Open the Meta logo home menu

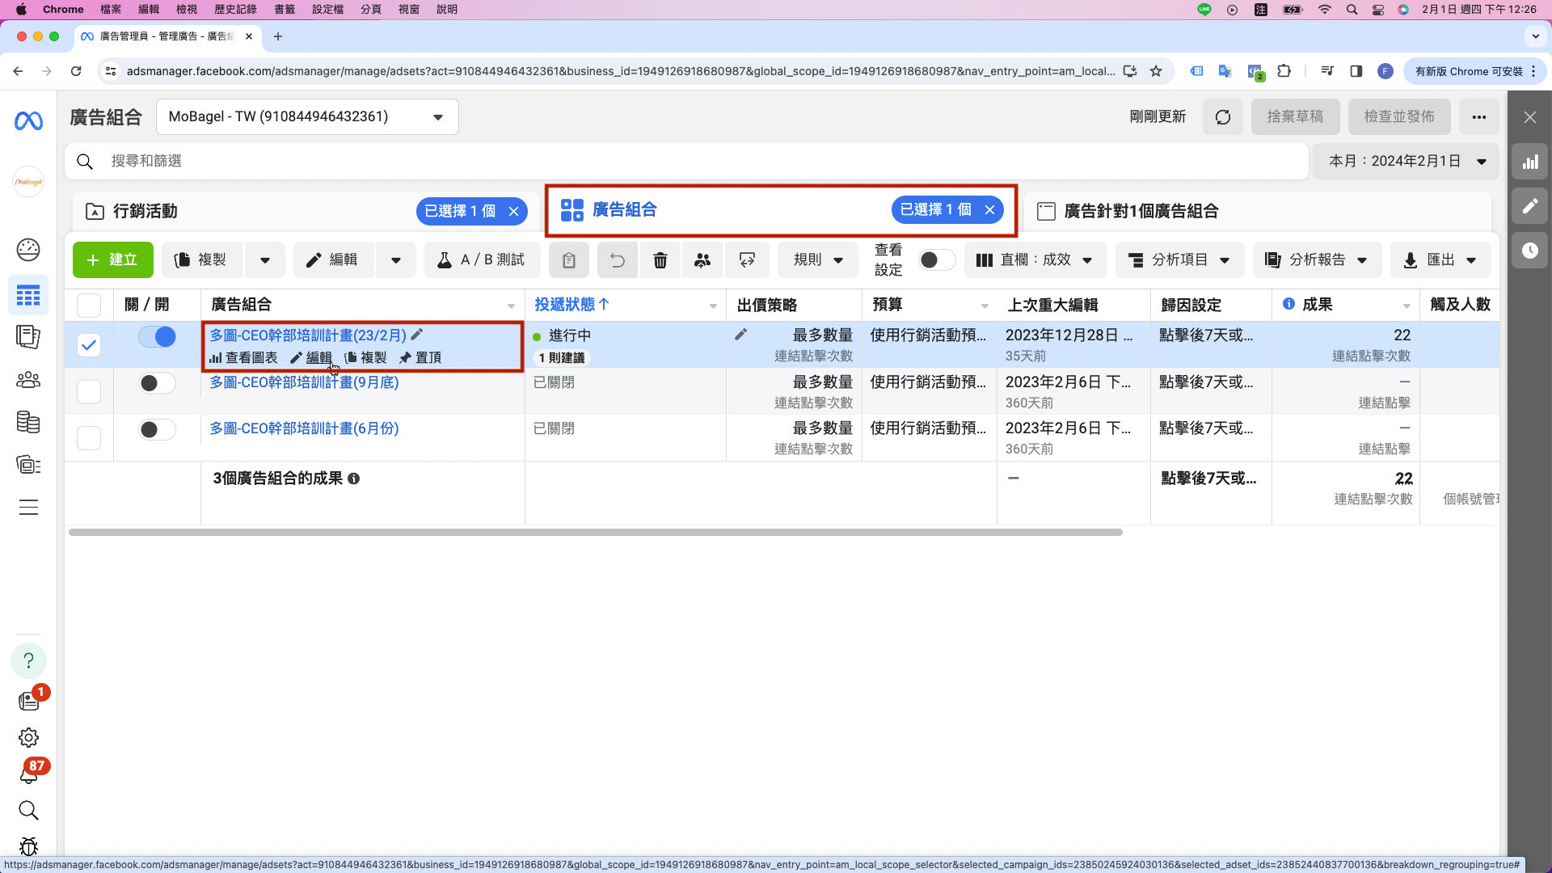[28, 121]
